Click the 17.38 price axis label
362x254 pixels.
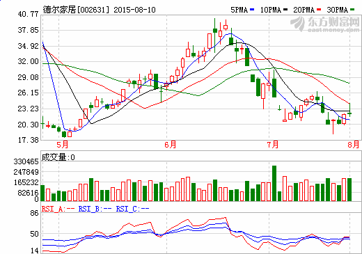(28, 140)
